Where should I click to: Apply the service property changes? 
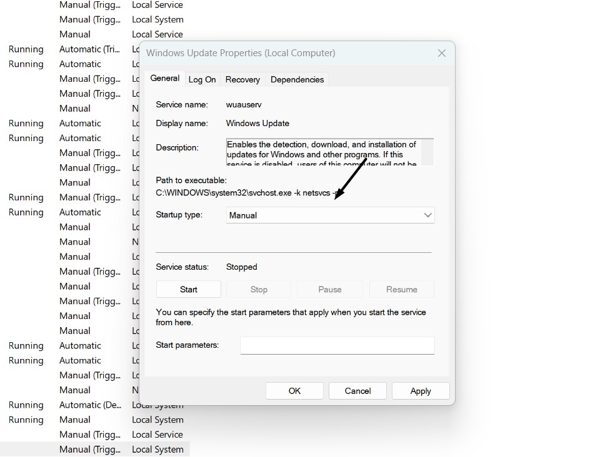coord(421,391)
